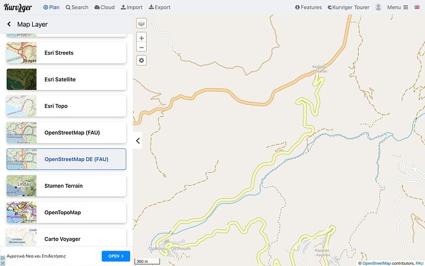Open the Plan menu item
425x266 pixels.
[x=51, y=7]
